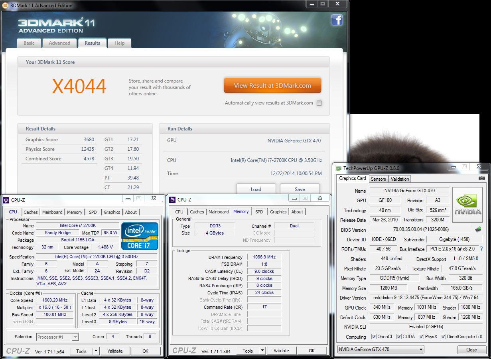Open Memory tab in left CPU-Z window

pos(75,212)
